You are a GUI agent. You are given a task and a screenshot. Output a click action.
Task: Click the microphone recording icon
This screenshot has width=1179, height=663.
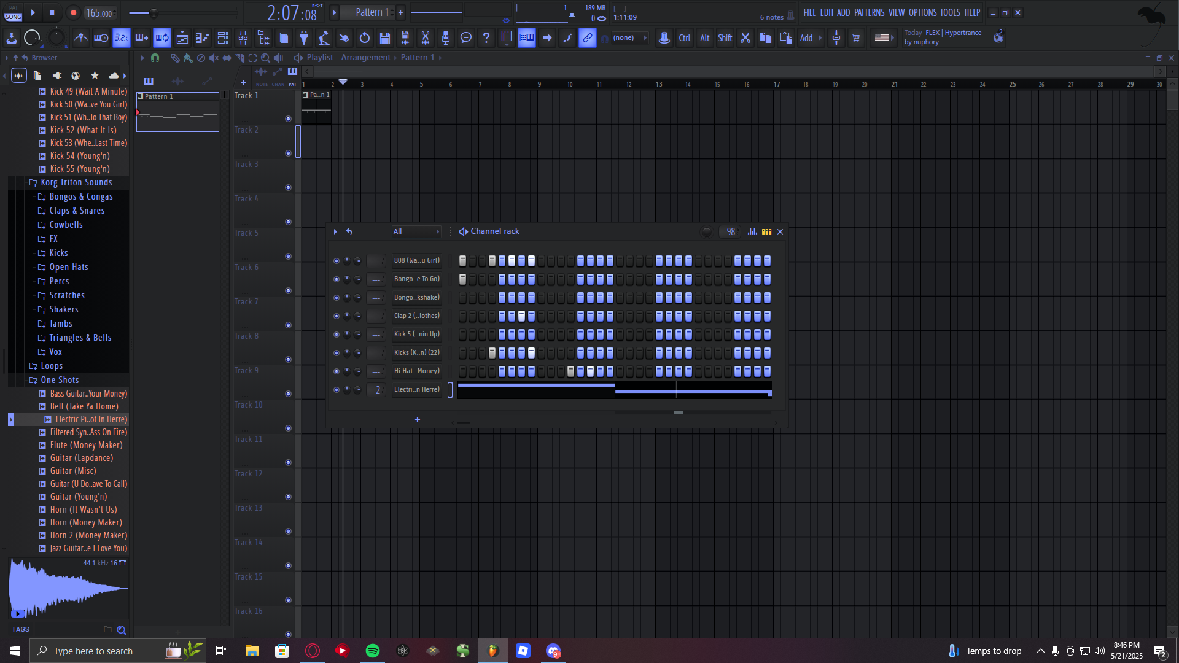point(445,38)
